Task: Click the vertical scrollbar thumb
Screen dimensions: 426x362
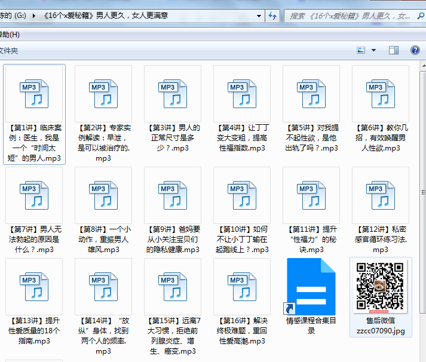Action: click(x=423, y=192)
